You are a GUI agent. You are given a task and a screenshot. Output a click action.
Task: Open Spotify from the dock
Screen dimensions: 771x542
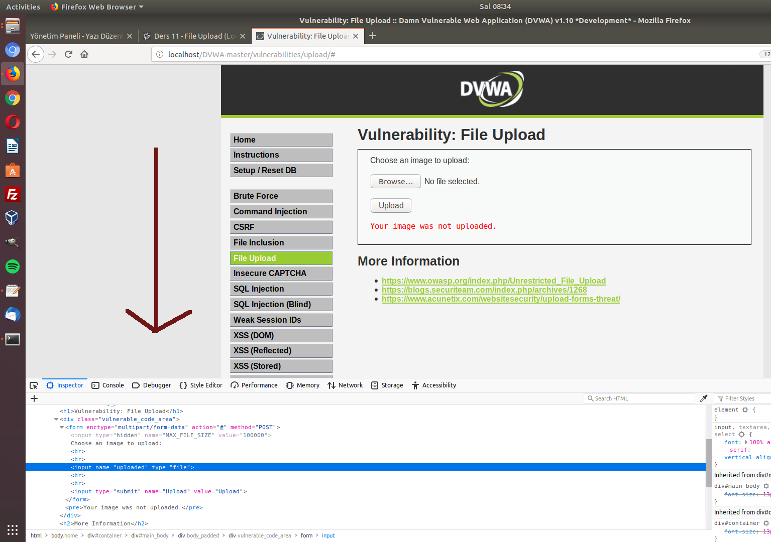coord(13,266)
